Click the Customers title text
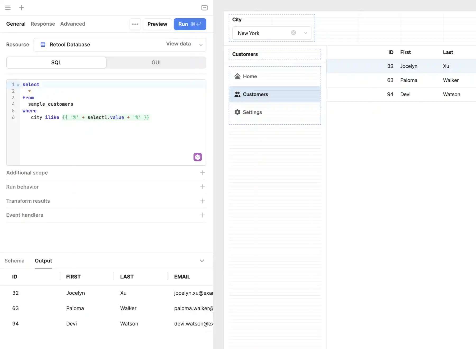Screen dimensions: 476x349 (x=245, y=54)
